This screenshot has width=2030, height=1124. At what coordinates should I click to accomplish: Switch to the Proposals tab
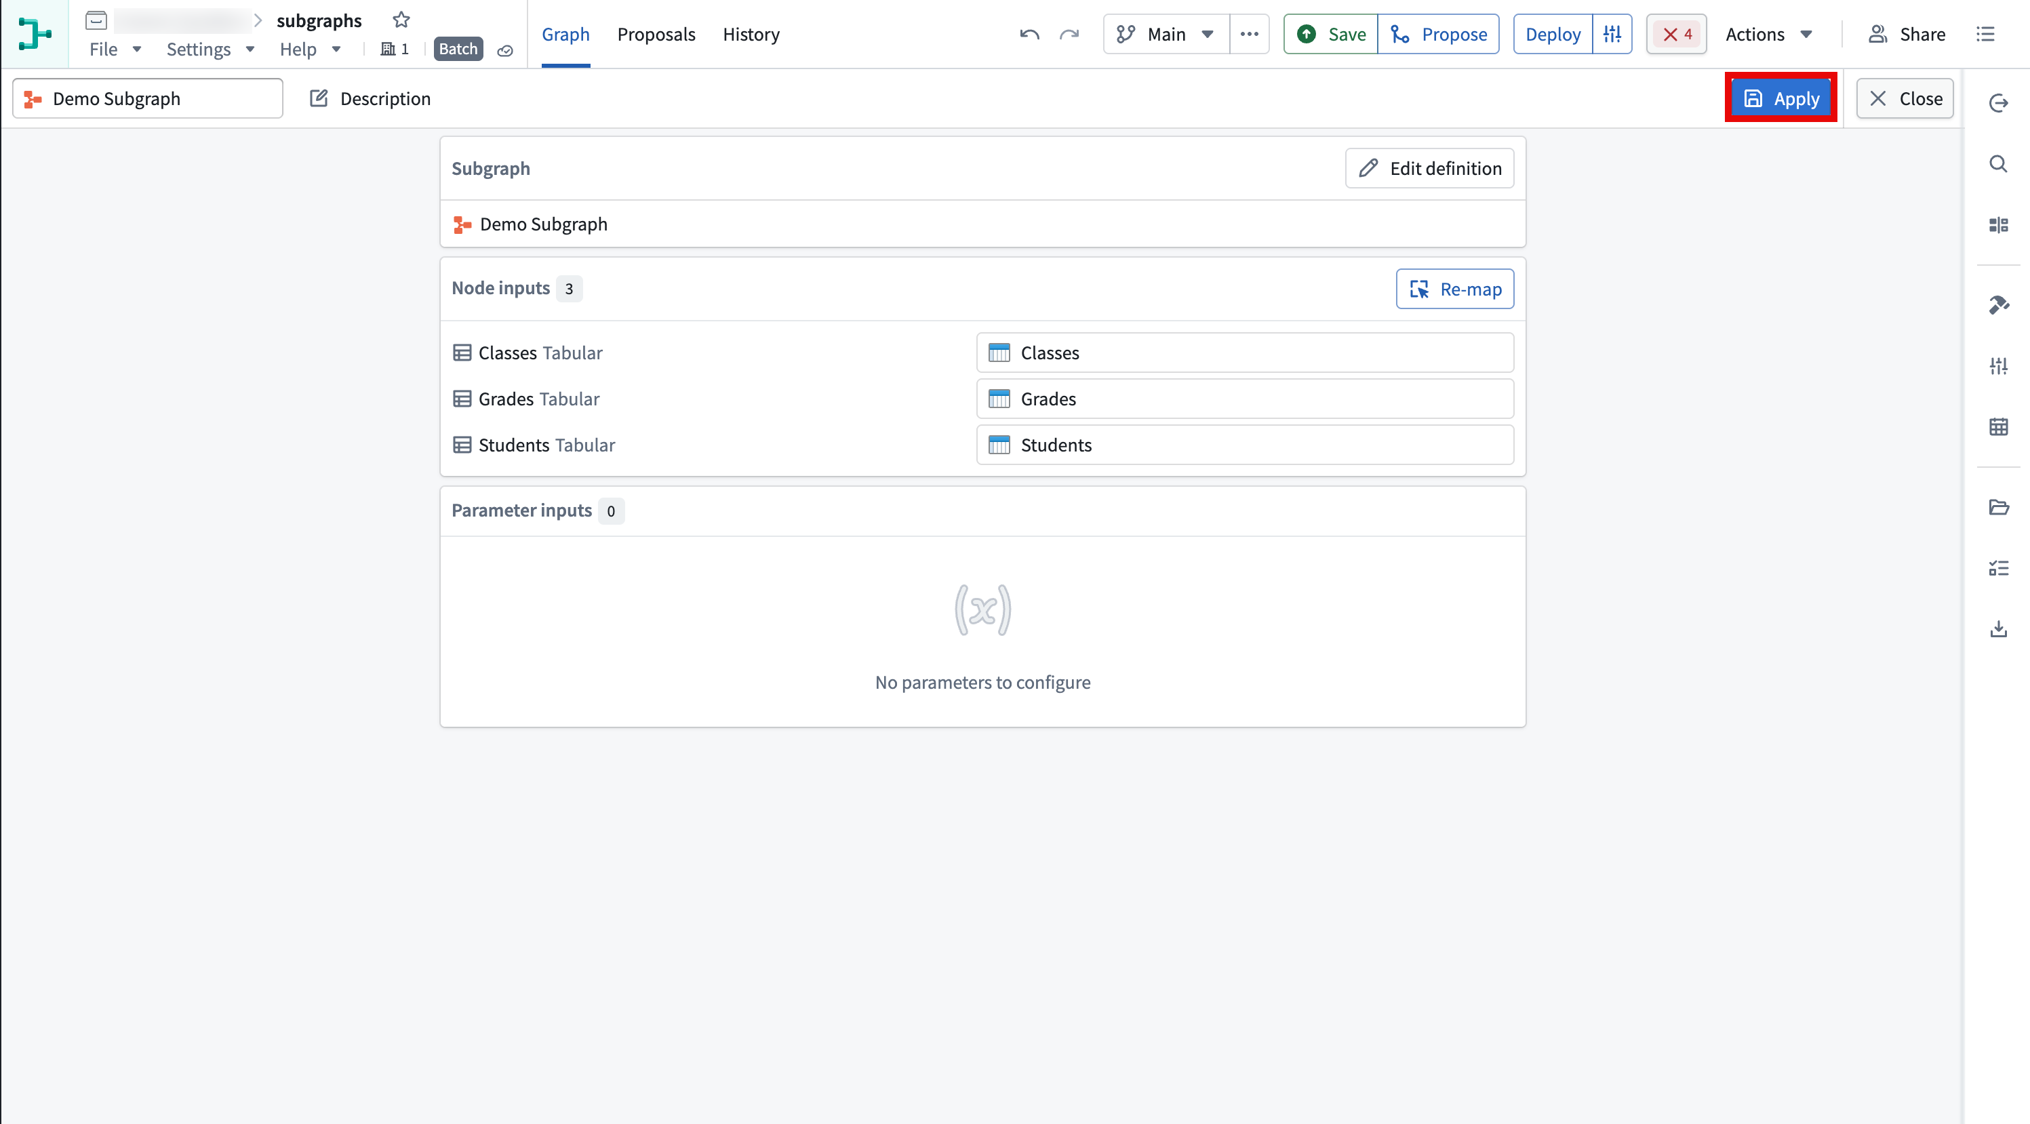click(656, 34)
